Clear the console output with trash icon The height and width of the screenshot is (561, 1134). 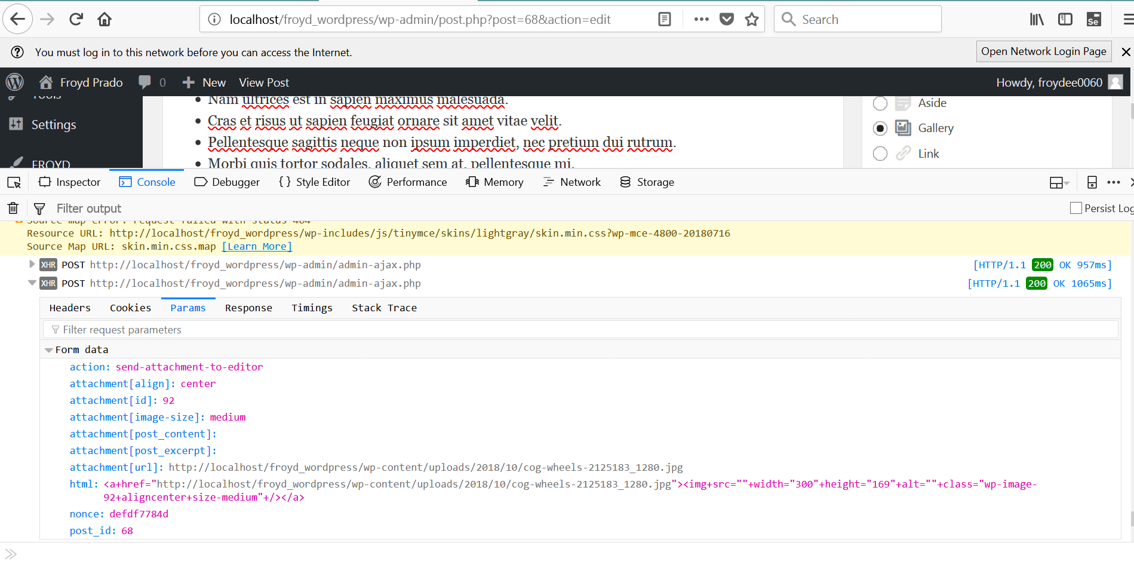point(13,208)
